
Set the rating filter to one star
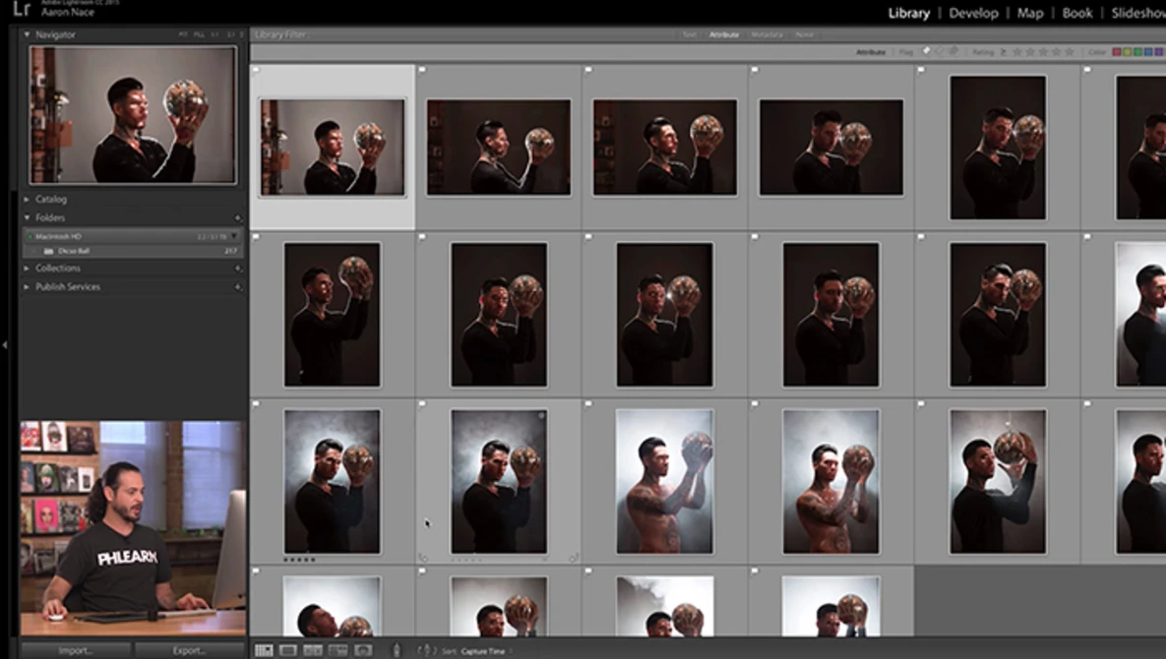(x=1018, y=52)
